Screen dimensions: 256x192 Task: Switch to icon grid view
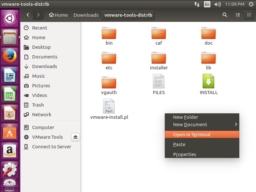click(249, 15)
